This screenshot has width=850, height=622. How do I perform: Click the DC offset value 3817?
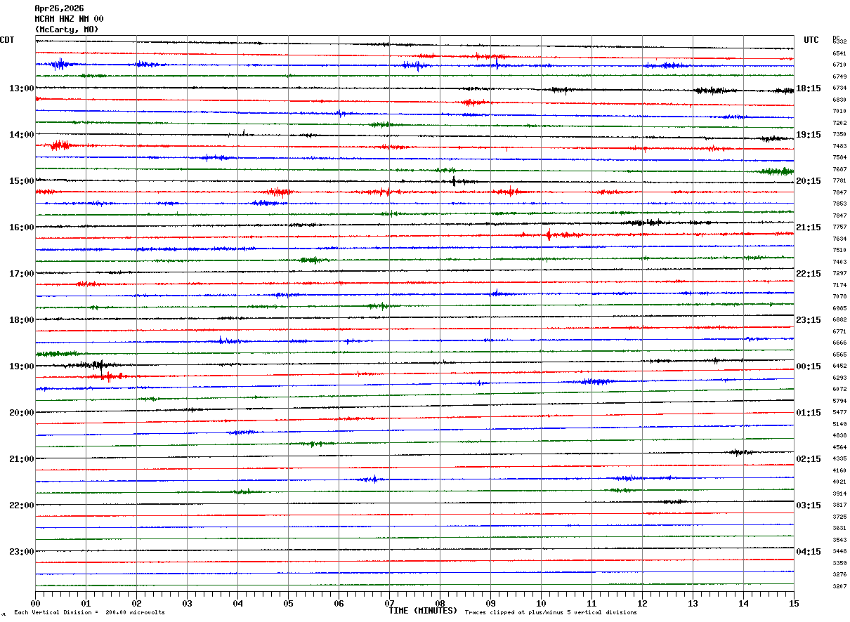click(x=839, y=505)
